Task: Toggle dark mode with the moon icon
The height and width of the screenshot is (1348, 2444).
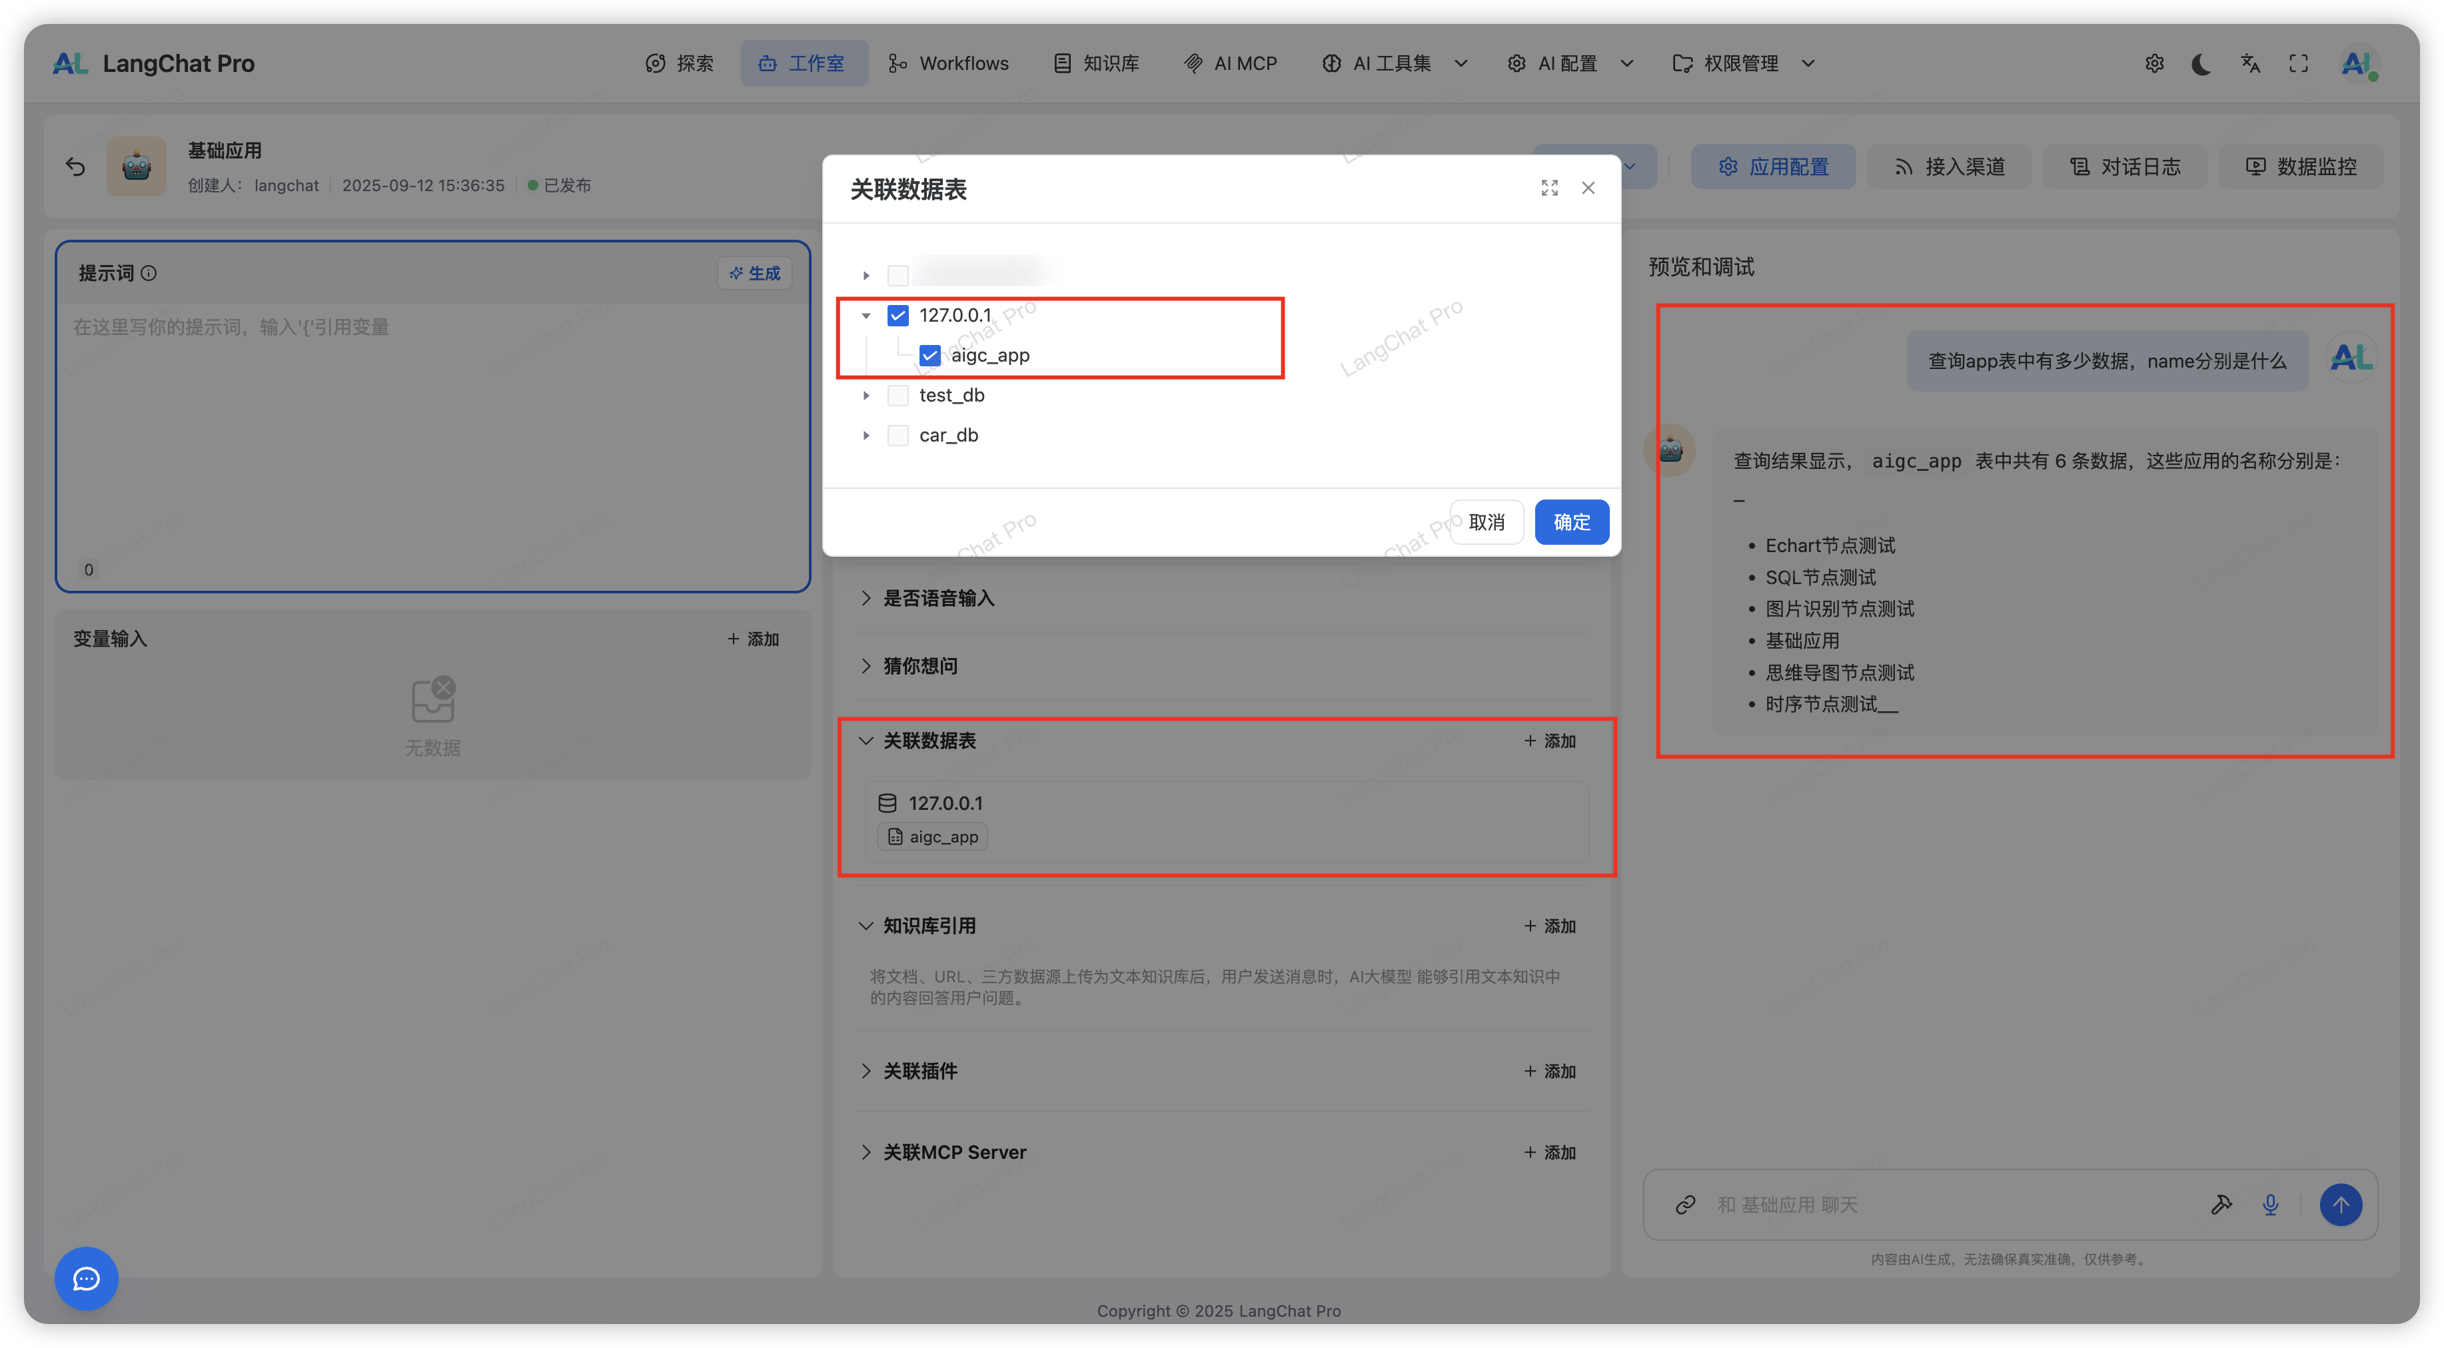Action: pos(2201,63)
